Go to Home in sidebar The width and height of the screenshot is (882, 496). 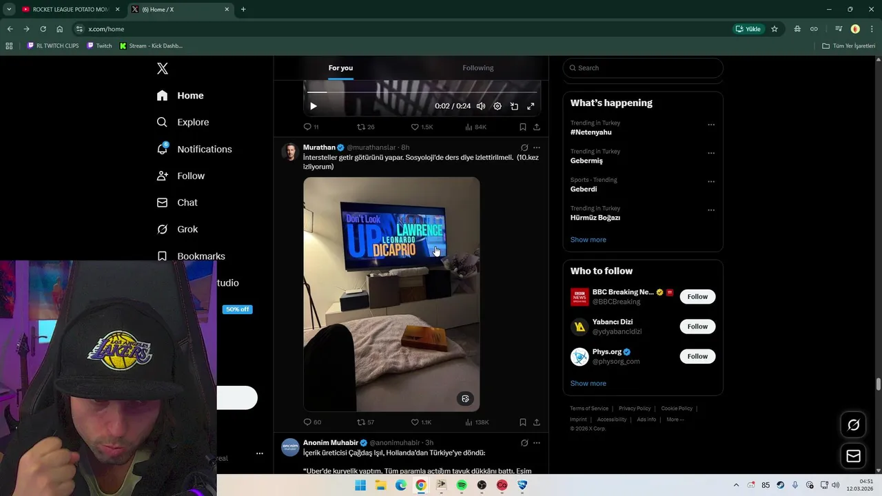(181, 96)
